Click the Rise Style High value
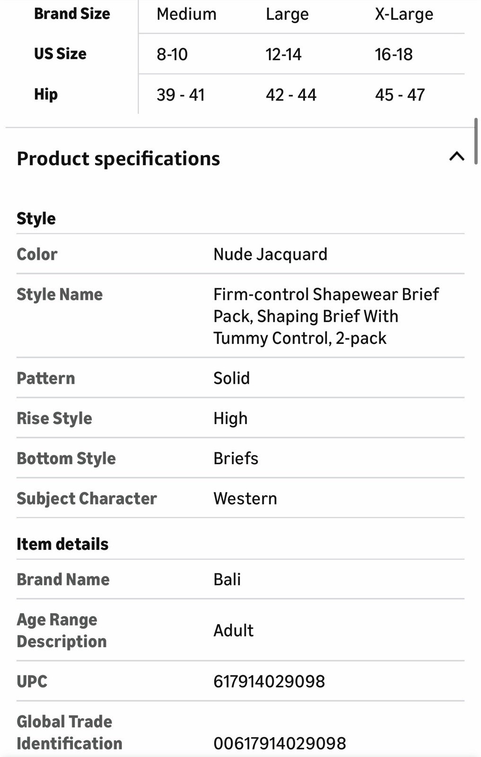Screen dimensions: 481x757 pos(230,418)
